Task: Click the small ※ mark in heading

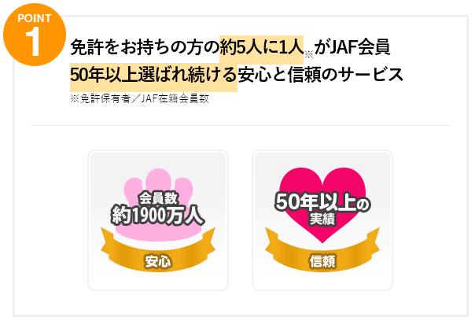Action: [309, 54]
